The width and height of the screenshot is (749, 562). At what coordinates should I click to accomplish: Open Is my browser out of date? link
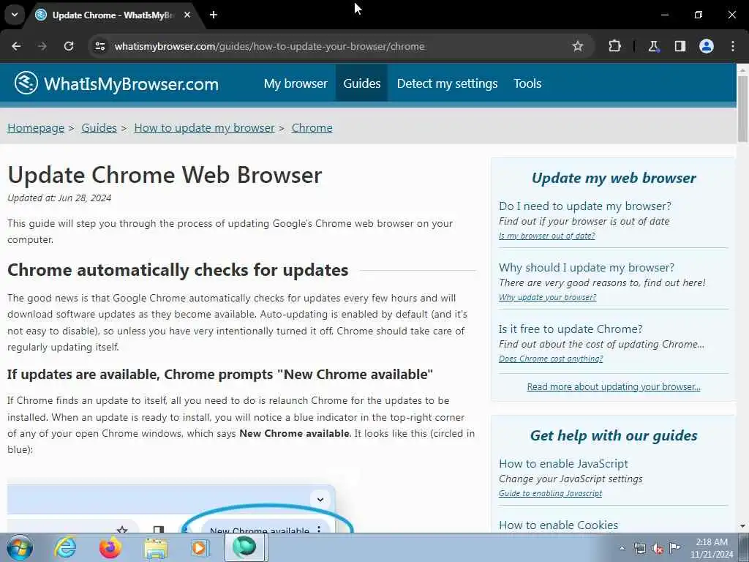tap(547, 236)
